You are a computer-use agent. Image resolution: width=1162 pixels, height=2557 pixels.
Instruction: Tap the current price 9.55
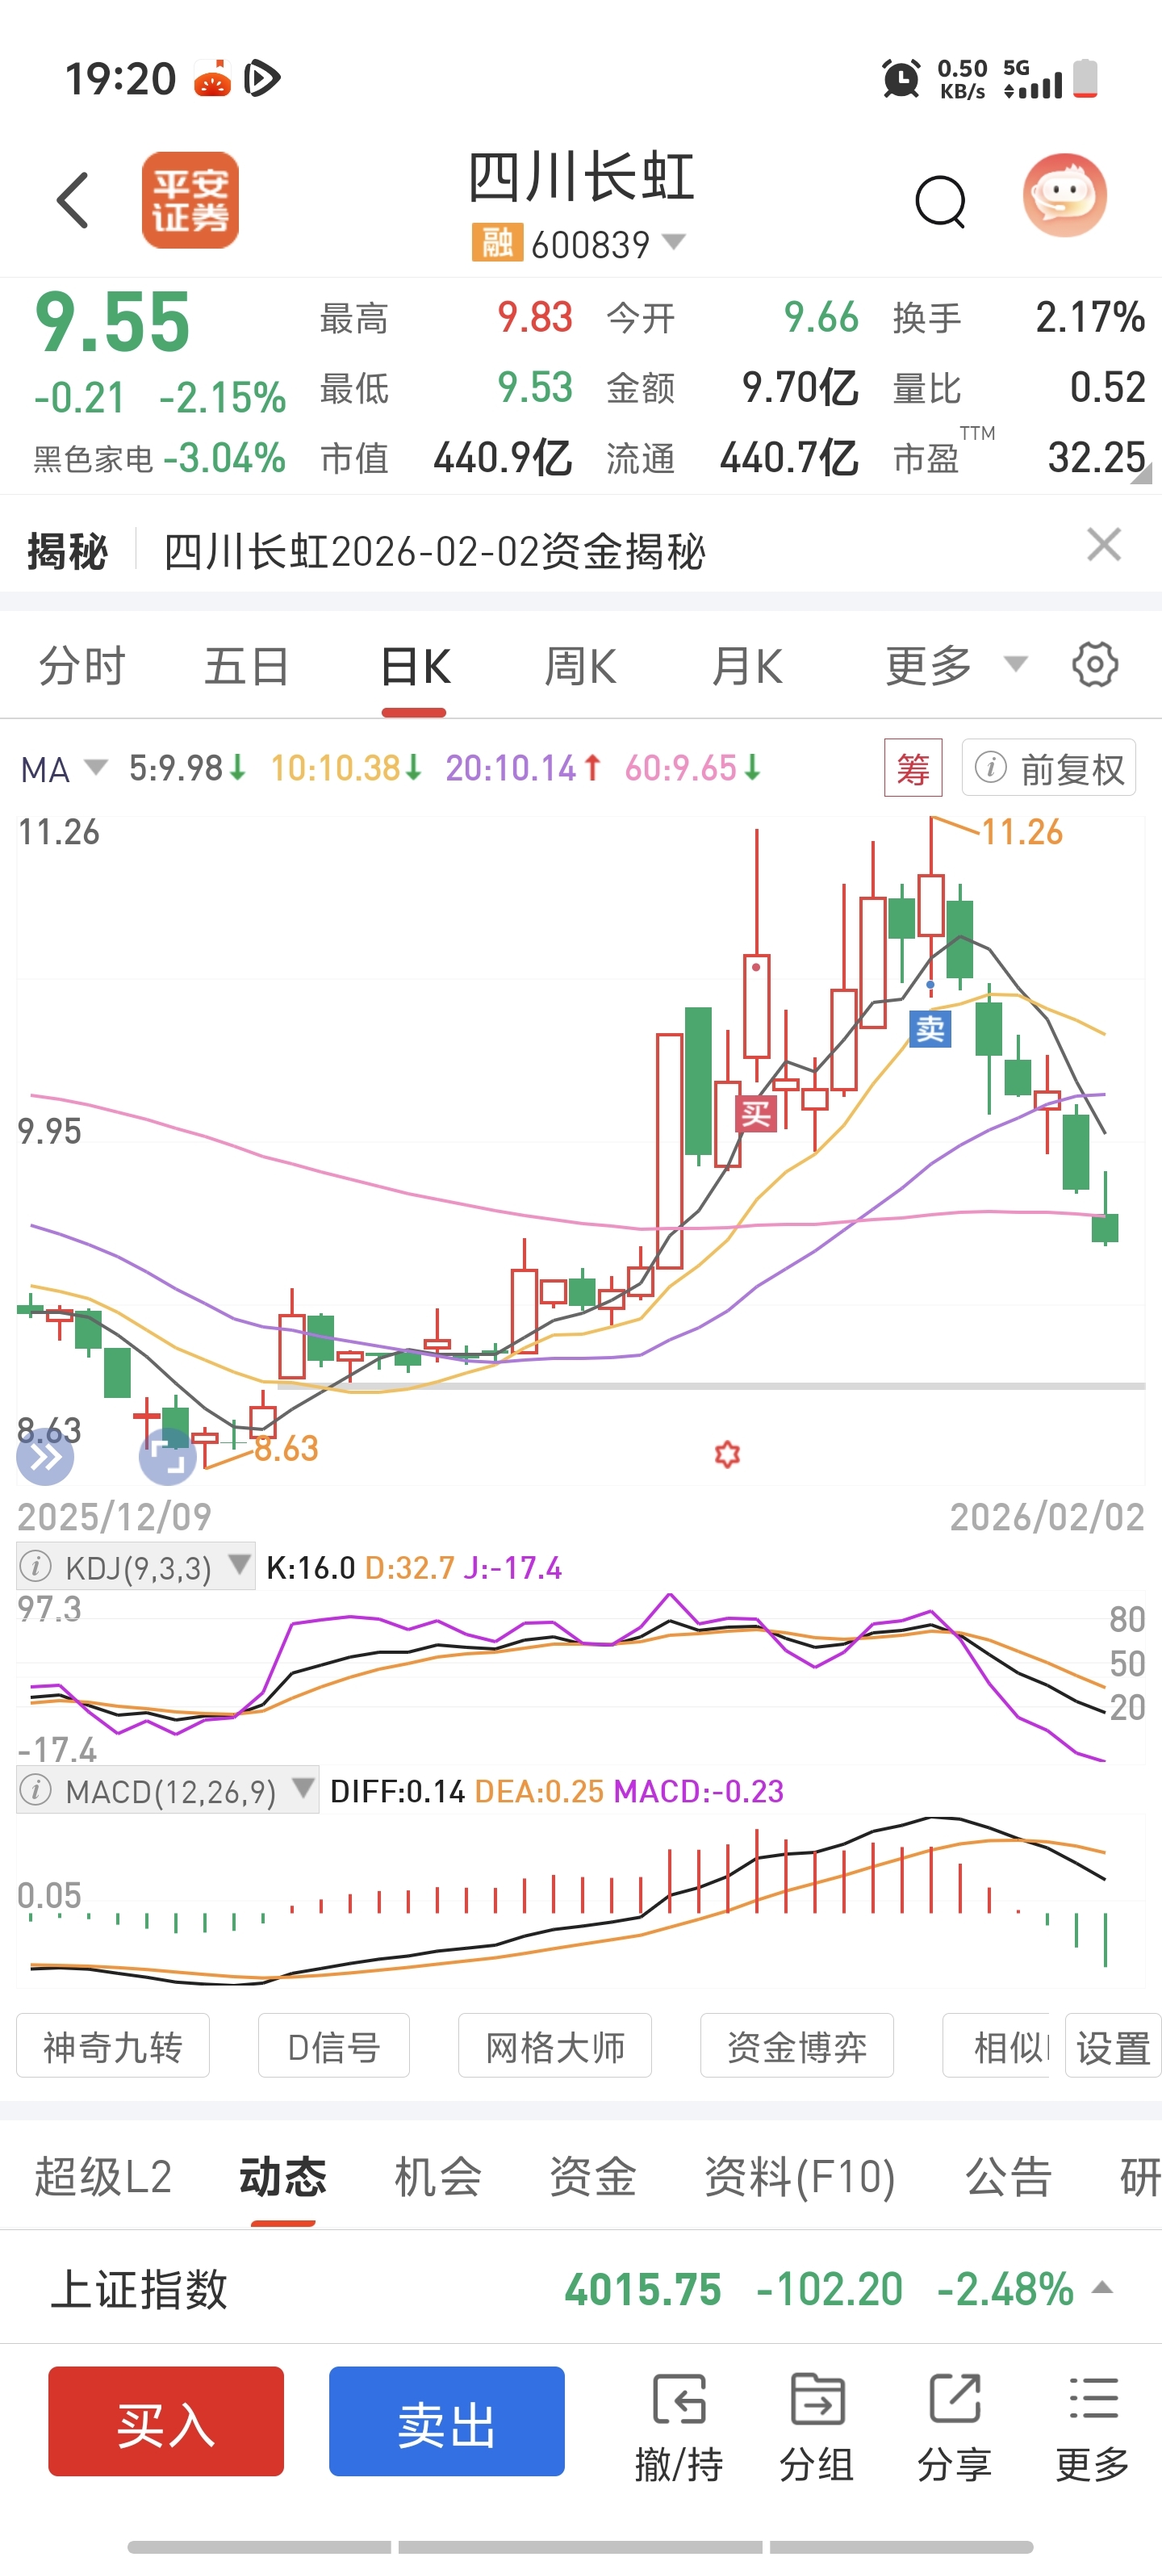pyautogui.click(x=112, y=323)
